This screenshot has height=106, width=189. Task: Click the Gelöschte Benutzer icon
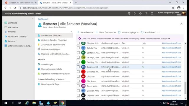pyautogui.click(x=39, y=40)
